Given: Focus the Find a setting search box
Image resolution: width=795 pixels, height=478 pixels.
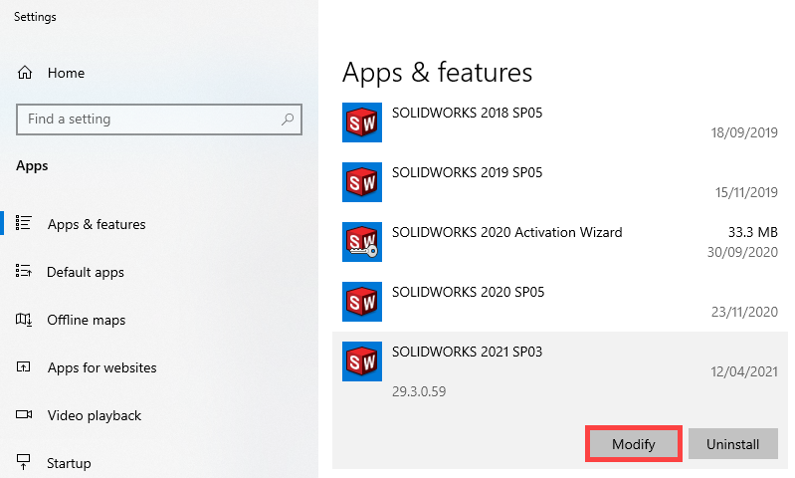Looking at the screenshot, I should (159, 119).
